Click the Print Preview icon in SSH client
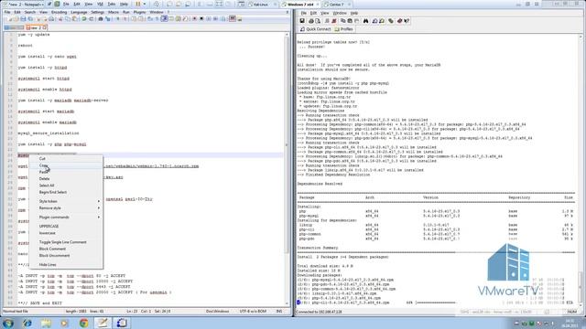Screen dimensions: 586x329 pos(318,21)
